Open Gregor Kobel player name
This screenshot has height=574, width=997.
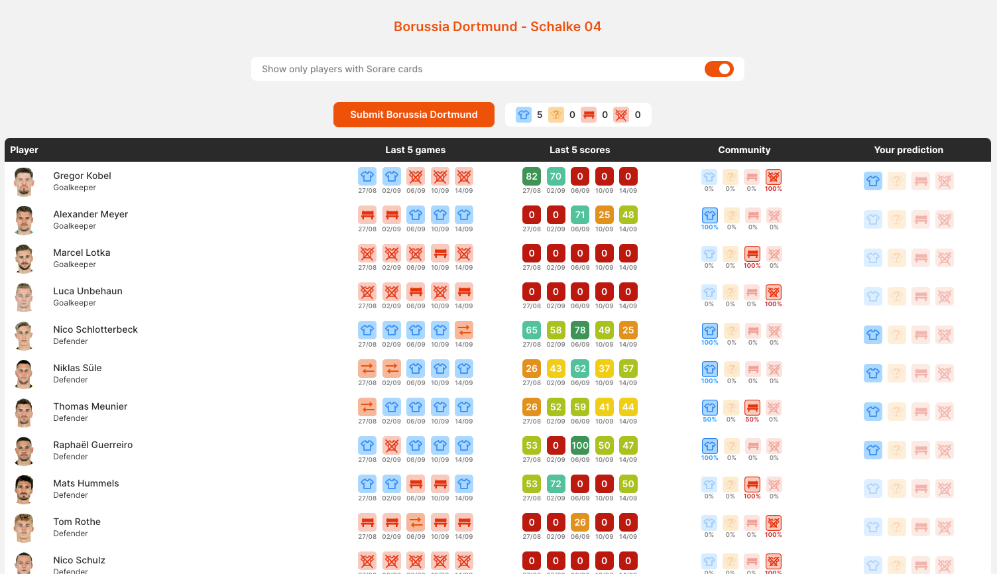(x=82, y=176)
